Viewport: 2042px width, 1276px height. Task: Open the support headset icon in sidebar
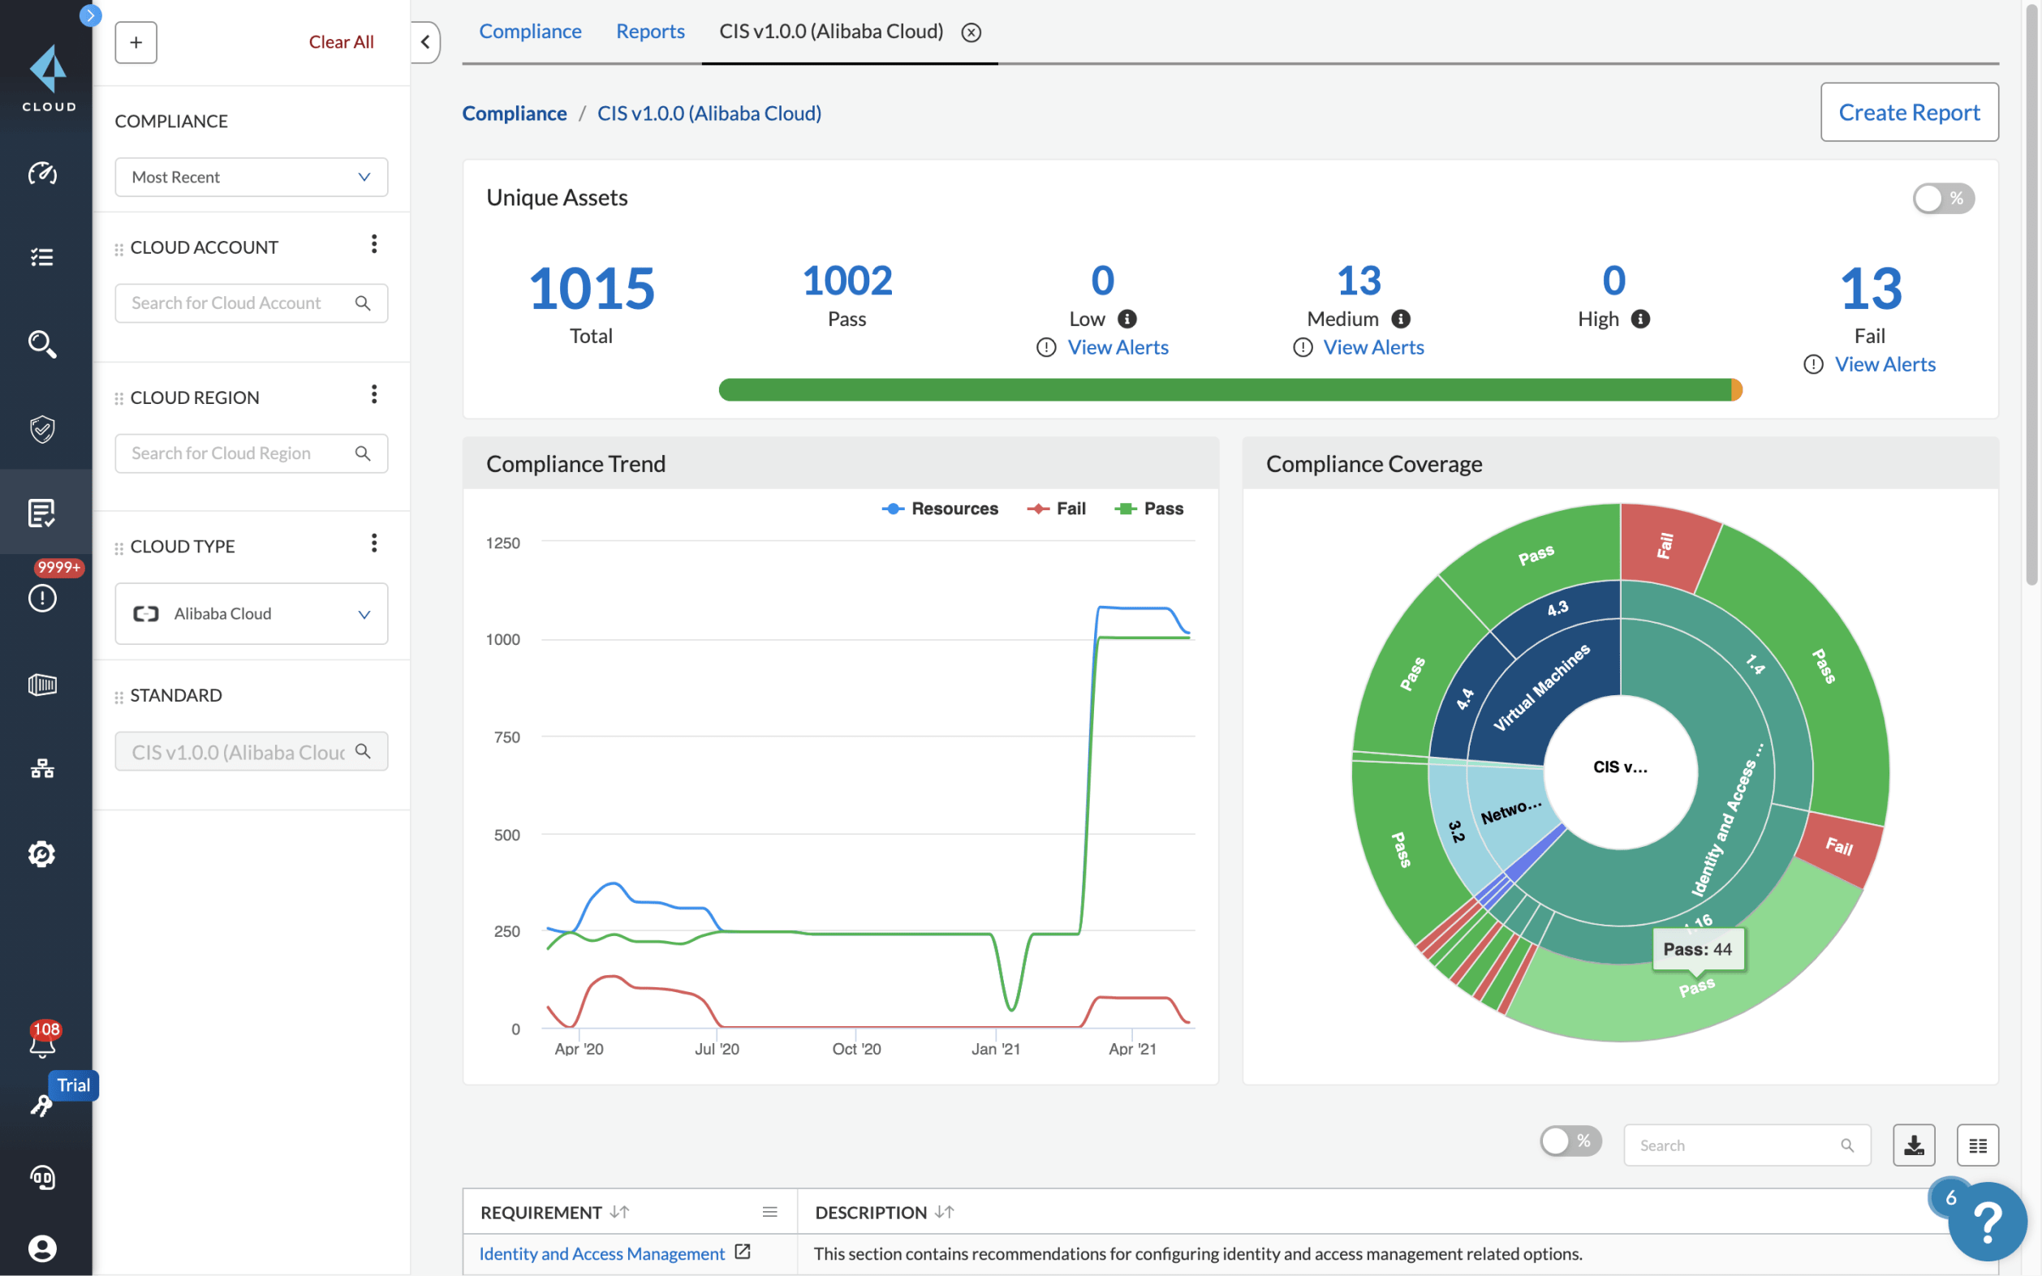[x=42, y=1178]
